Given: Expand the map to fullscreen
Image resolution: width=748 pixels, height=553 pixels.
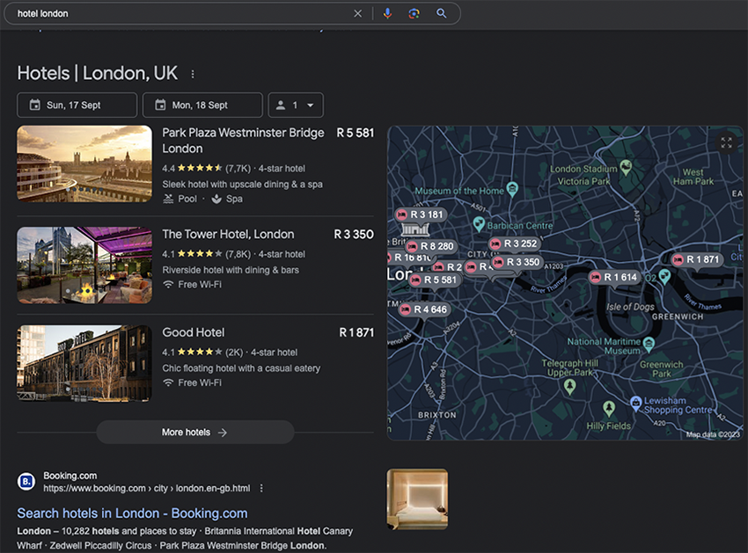Looking at the screenshot, I should click(x=726, y=142).
